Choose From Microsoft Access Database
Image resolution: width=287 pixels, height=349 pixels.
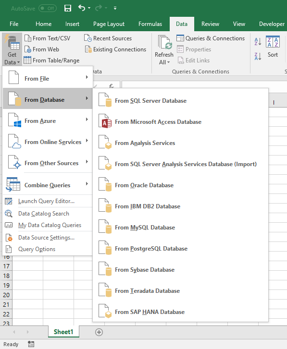[x=180, y=122]
